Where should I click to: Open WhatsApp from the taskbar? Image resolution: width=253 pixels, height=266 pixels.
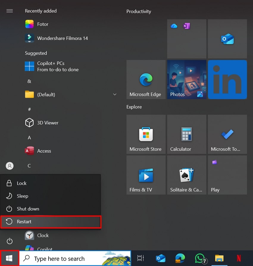point(200,258)
